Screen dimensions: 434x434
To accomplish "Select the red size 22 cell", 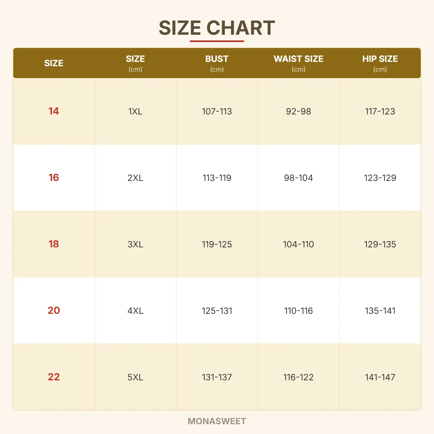I will (54, 377).
